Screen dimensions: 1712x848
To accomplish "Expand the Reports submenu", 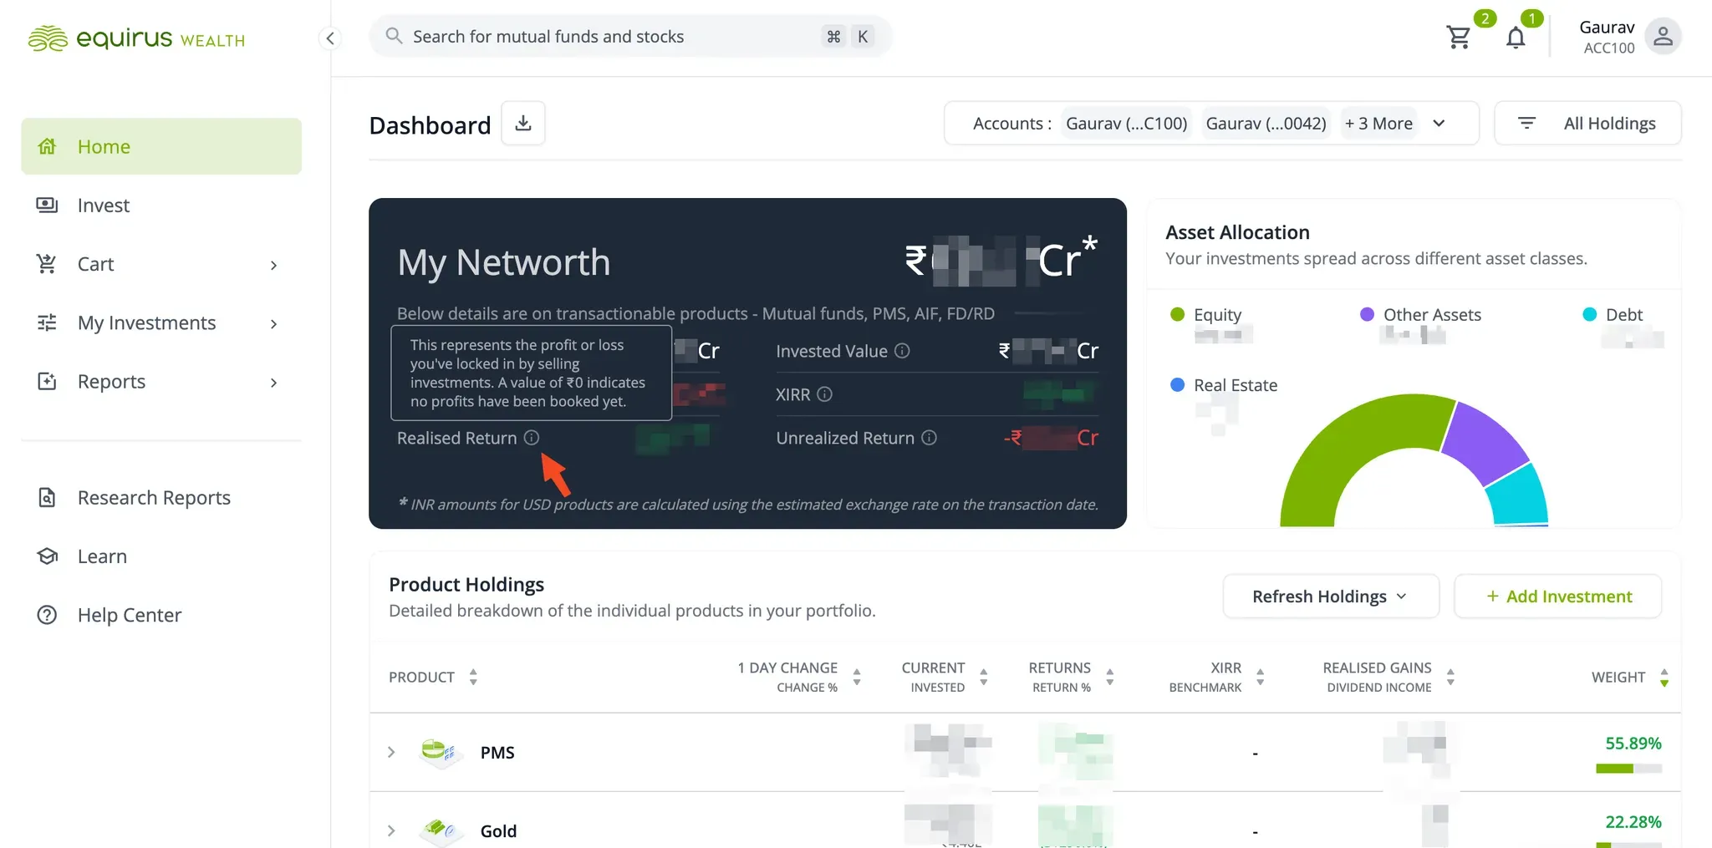I will pyautogui.click(x=273, y=382).
